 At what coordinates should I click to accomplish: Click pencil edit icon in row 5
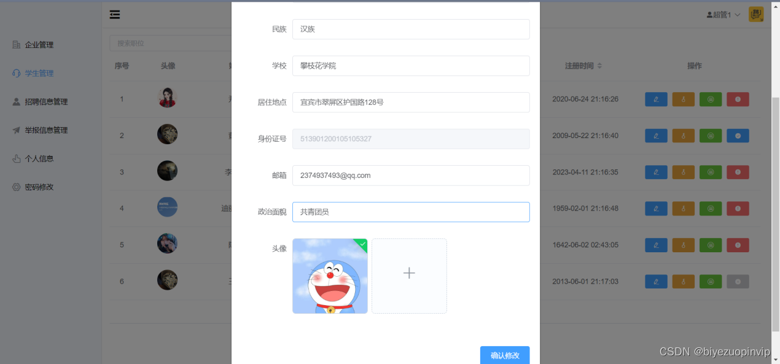pyautogui.click(x=656, y=245)
